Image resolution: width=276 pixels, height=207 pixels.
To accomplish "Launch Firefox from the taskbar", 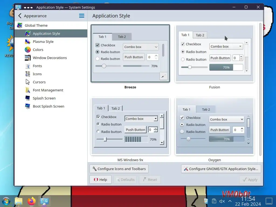I will [x=32, y=201].
